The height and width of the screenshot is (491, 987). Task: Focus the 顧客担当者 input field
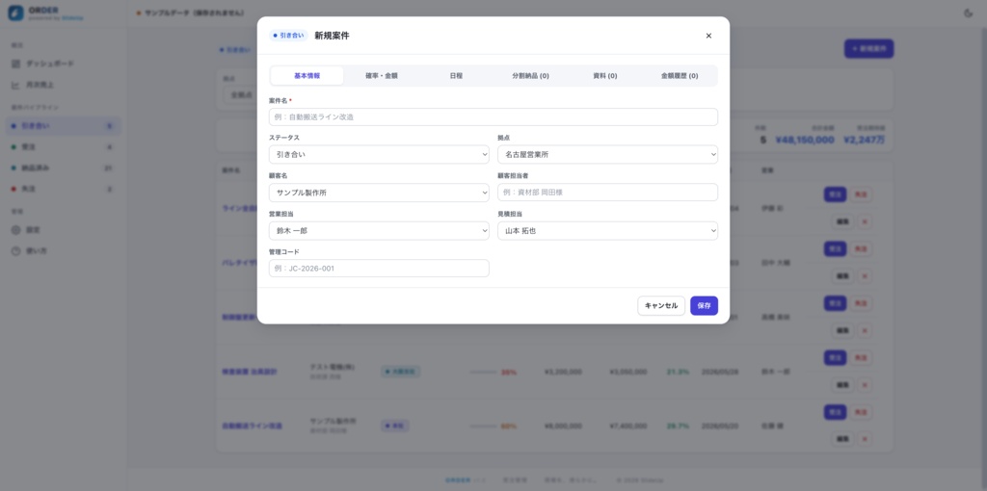[607, 193]
